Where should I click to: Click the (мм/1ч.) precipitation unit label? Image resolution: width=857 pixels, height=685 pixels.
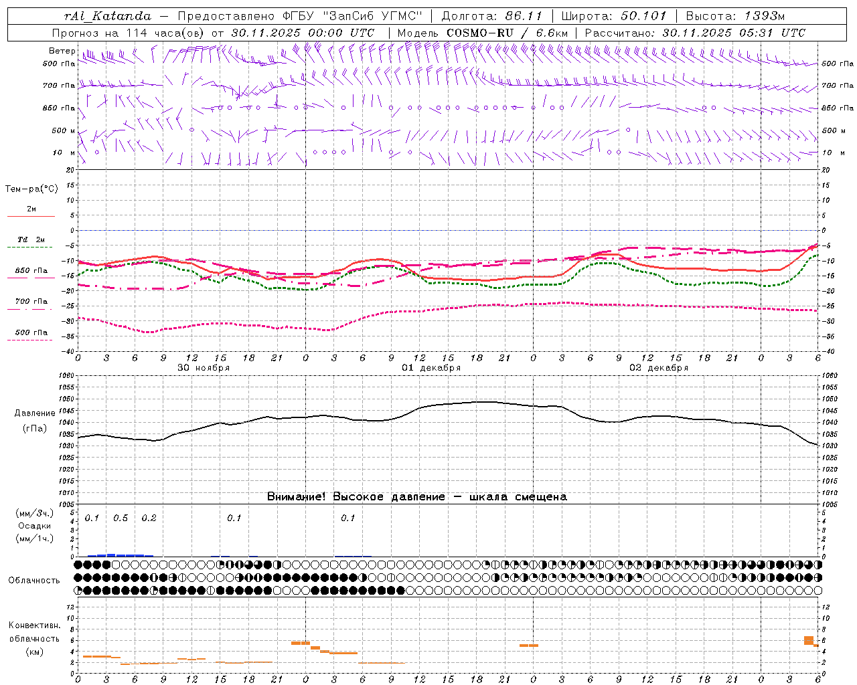(35, 539)
